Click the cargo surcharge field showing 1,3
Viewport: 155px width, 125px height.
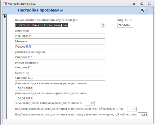point(132,109)
